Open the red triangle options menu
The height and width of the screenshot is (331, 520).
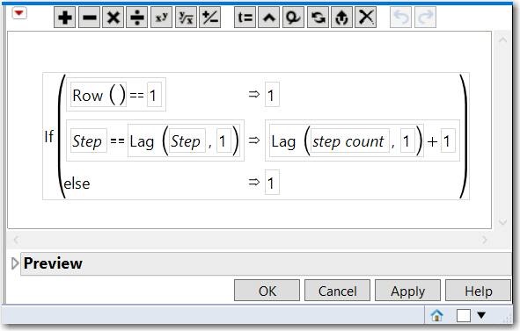[x=19, y=13]
